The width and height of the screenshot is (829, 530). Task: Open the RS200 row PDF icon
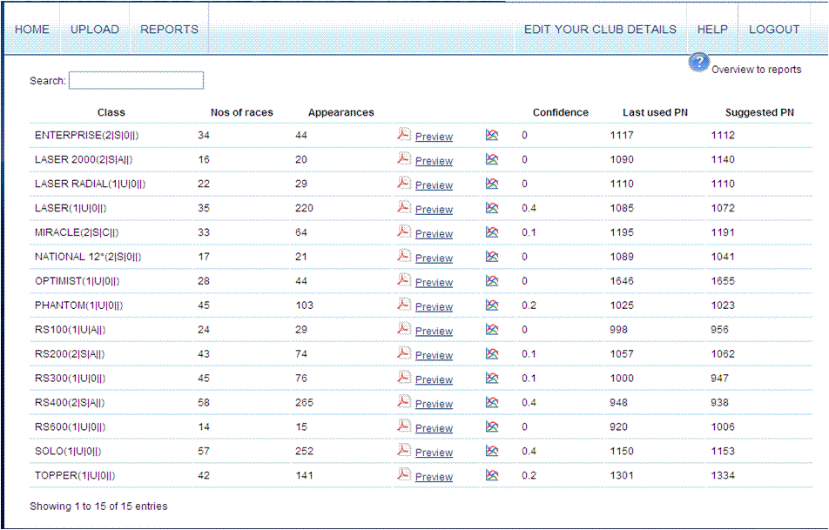[404, 353]
